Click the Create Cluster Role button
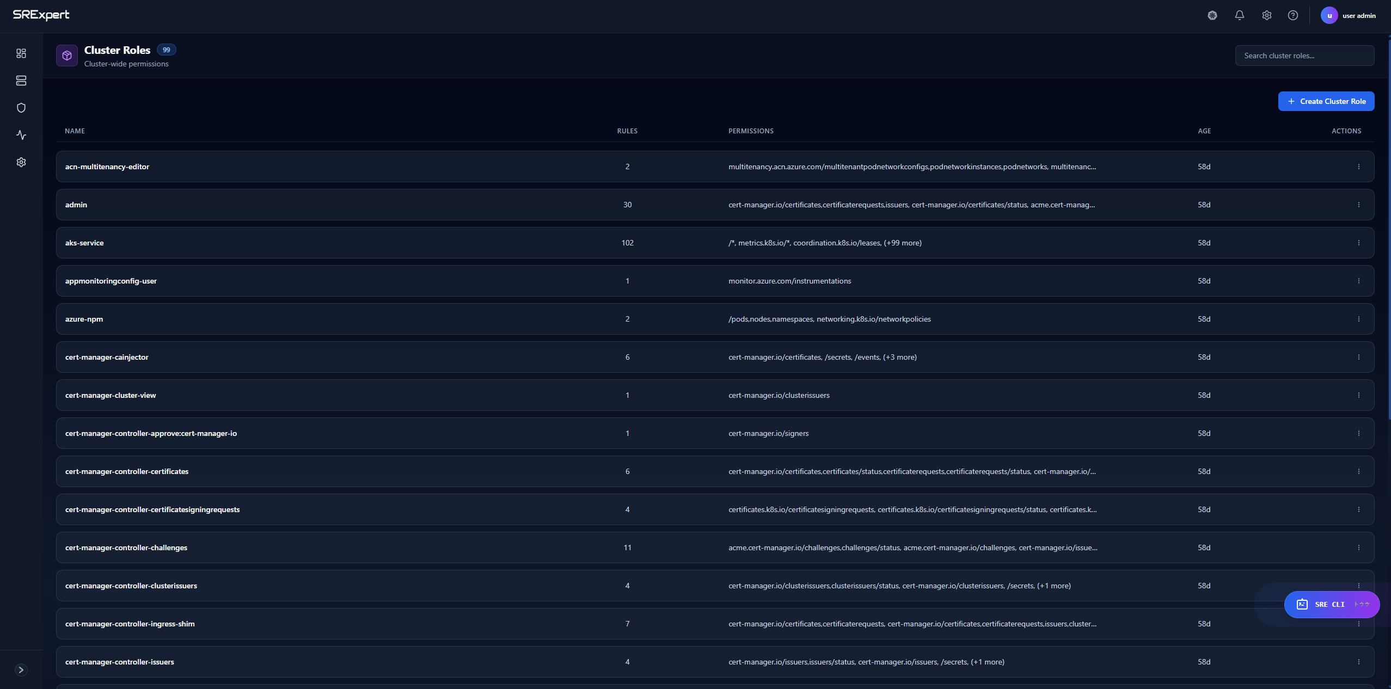This screenshot has height=689, width=1391. [x=1326, y=101]
